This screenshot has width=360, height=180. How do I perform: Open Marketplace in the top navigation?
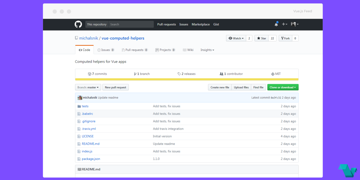(201, 24)
